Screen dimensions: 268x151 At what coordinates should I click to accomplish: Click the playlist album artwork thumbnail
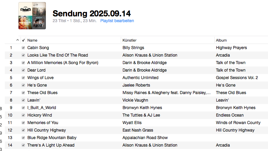pyautogui.click(x=32, y=16)
